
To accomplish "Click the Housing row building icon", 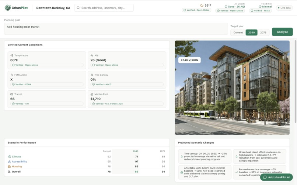I will (x=9, y=166).
